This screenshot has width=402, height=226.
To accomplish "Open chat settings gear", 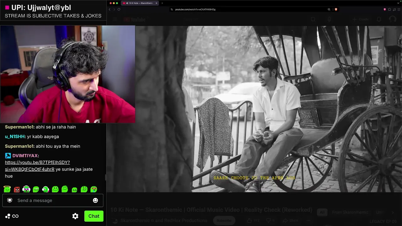I will (x=75, y=216).
